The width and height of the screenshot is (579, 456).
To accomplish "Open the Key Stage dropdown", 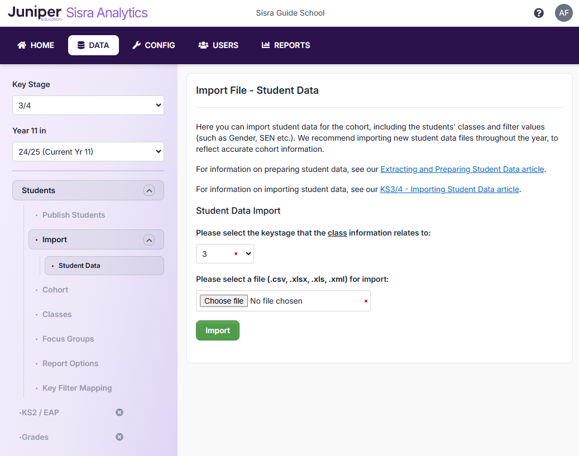I will (x=88, y=105).
